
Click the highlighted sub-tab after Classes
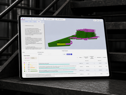[x=39, y=22]
